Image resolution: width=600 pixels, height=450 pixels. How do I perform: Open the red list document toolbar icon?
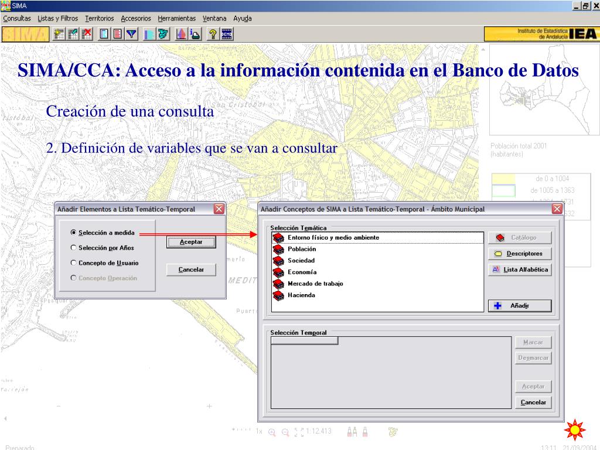(x=118, y=34)
